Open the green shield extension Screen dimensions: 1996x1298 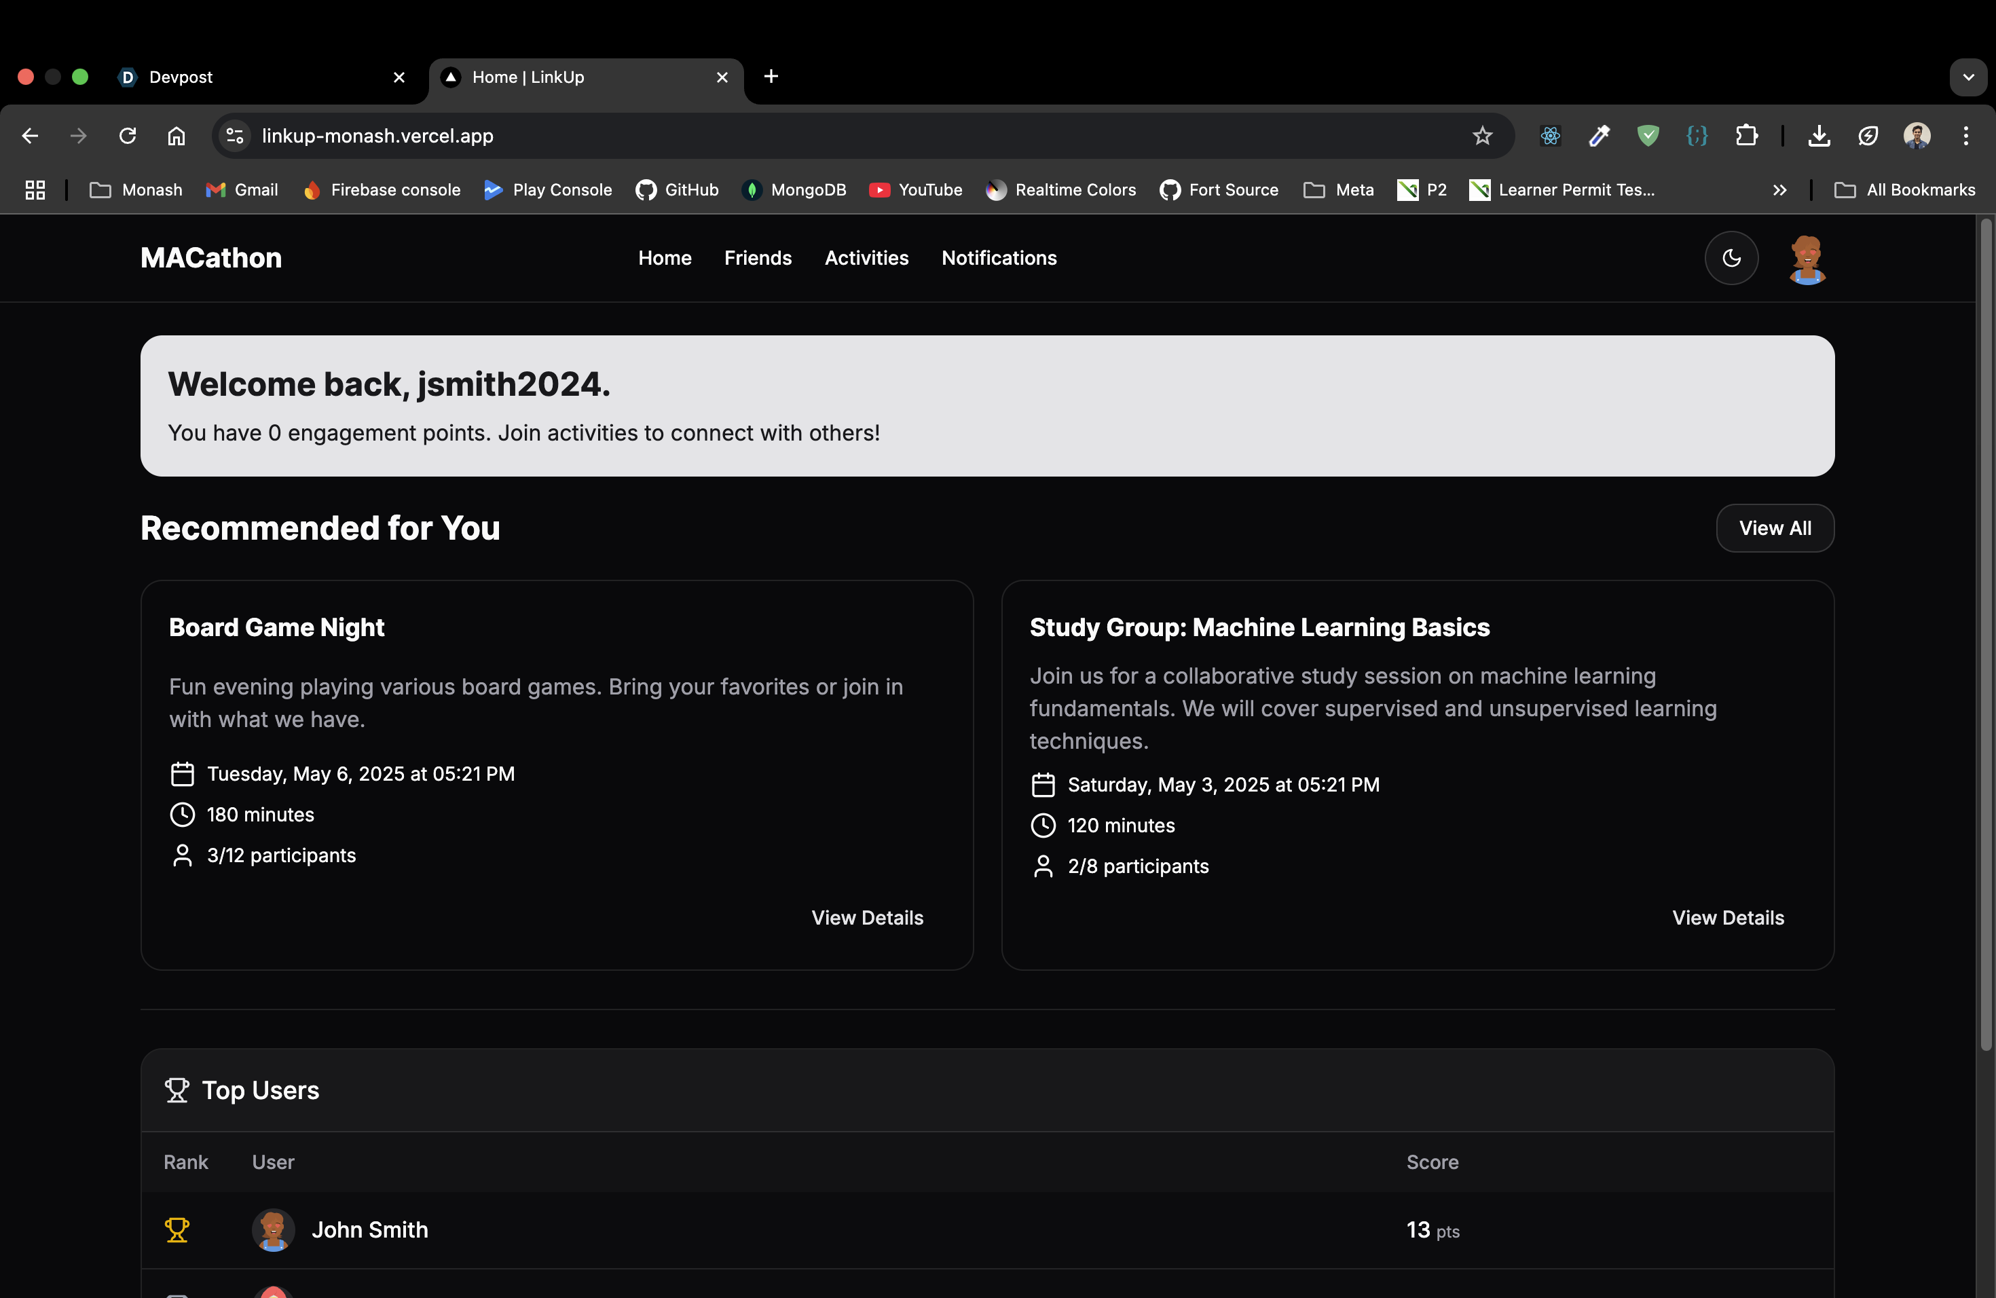pyautogui.click(x=1648, y=136)
